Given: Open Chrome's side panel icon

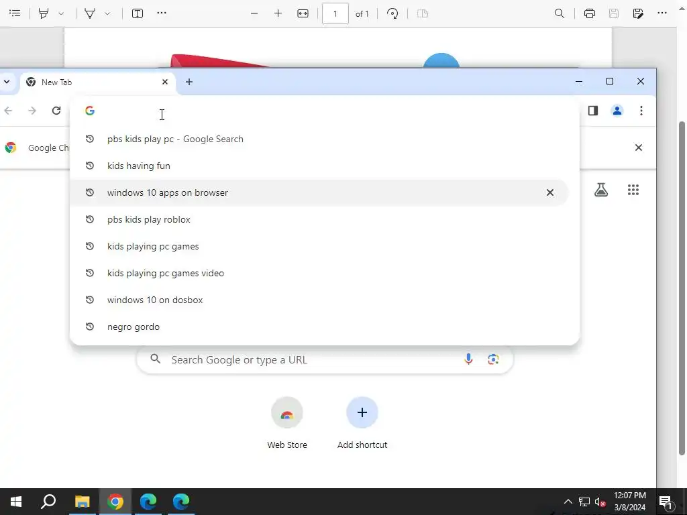Looking at the screenshot, I should (x=593, y=111).
